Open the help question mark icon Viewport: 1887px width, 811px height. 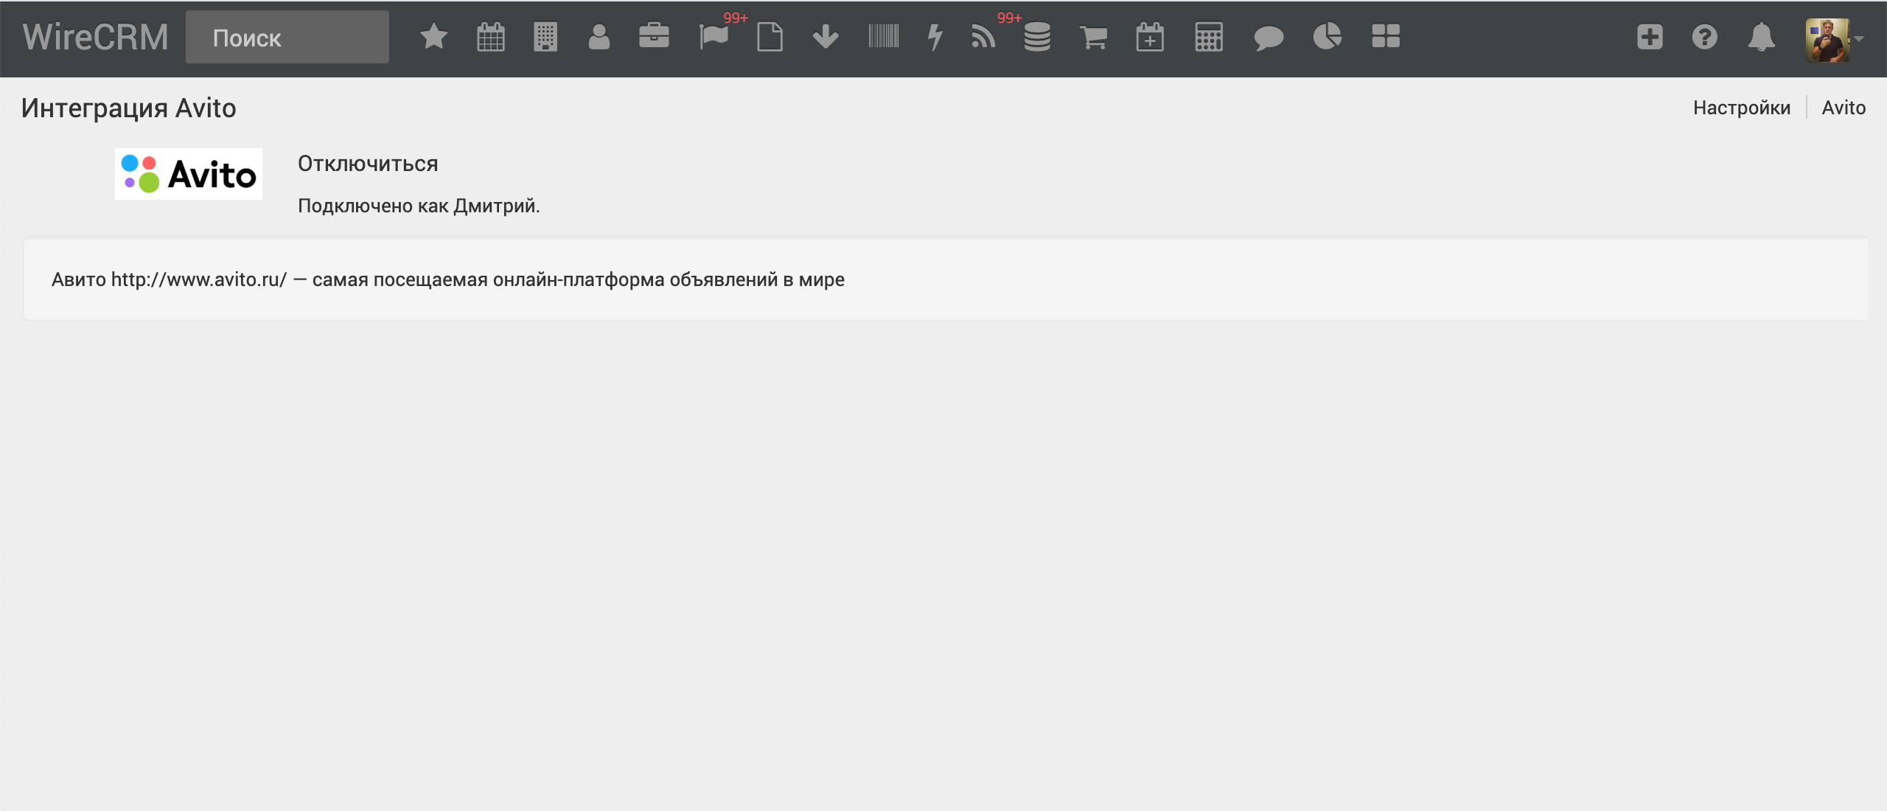pos(1704,37)
